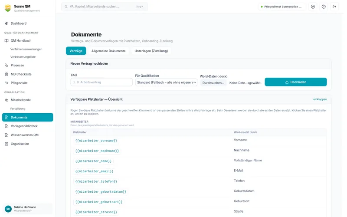The image size is (347, 217).
Task: Copy the {{mitarbeiter_geburtsort}} placeholder
Action: coord(99,202)
